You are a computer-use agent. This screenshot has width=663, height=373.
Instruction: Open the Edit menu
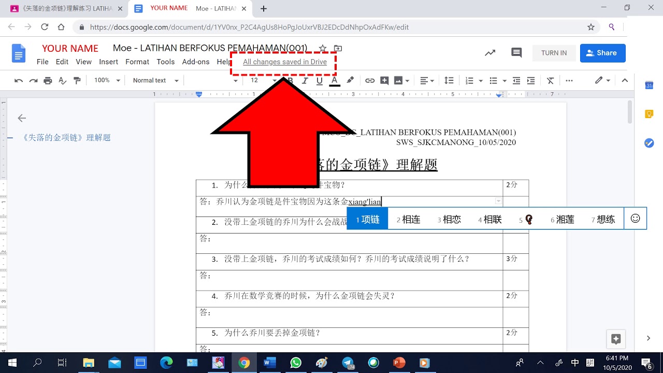point(62,62)
